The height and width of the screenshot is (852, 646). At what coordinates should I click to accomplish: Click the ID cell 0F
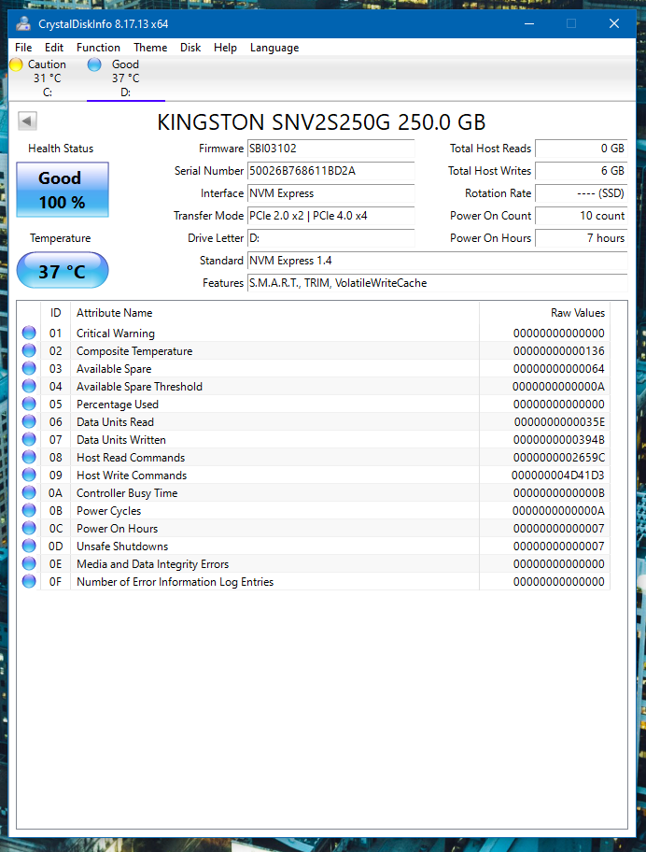point(55,582)
